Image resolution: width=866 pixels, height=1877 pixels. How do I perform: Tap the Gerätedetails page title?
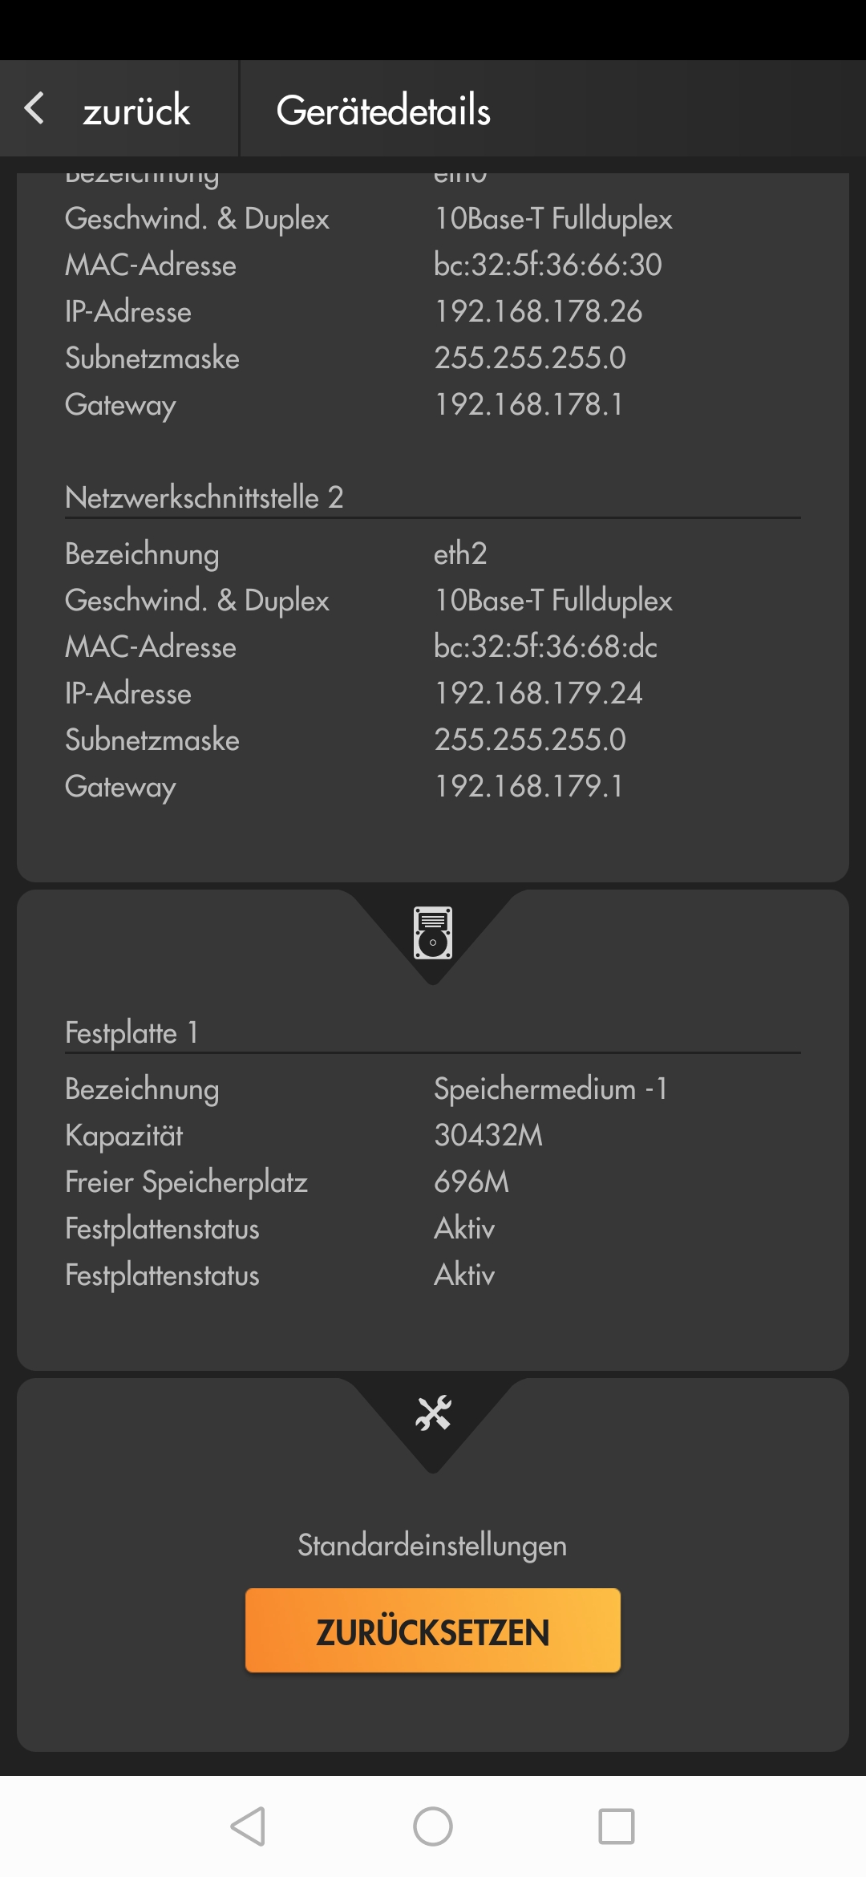point(383,110)
